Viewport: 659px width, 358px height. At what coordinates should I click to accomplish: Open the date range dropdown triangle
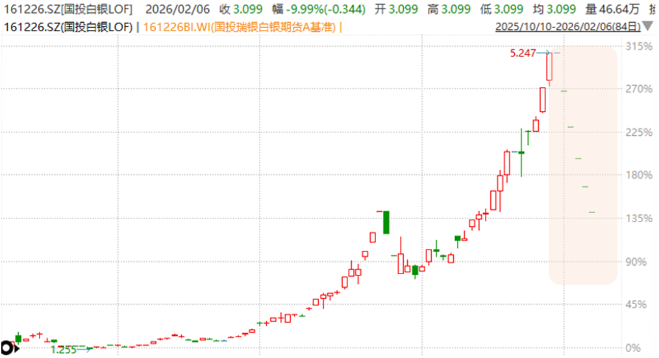click(x=649, y=26)
